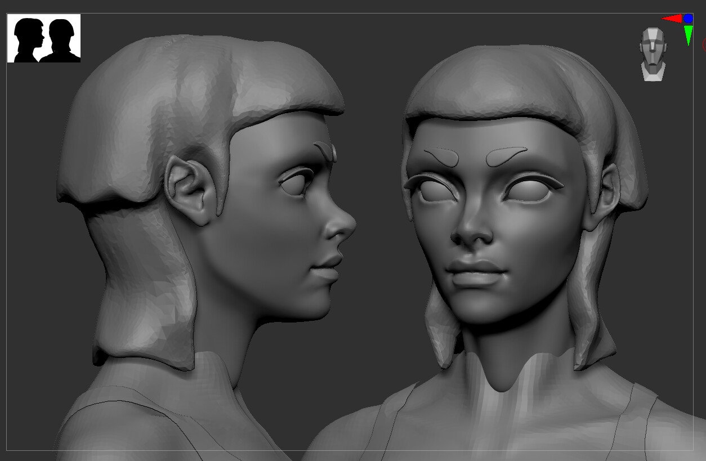This screenshot has height=461, width=706.
Task: Click the front-facing head's eye on viewer's left
Action: [436, 190]
